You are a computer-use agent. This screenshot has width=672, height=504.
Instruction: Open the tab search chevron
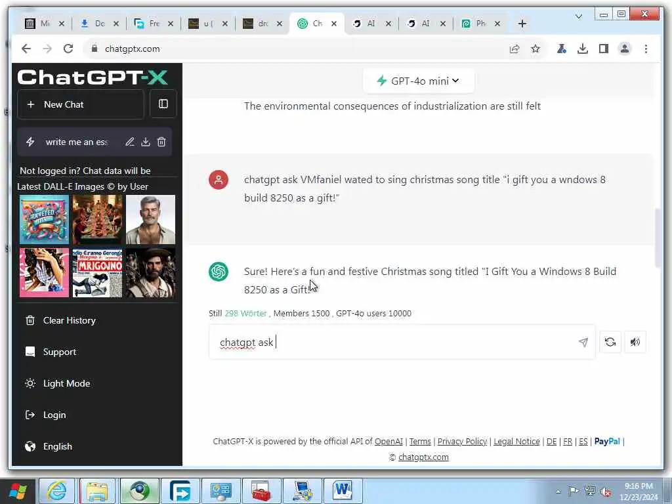[579, 16]
